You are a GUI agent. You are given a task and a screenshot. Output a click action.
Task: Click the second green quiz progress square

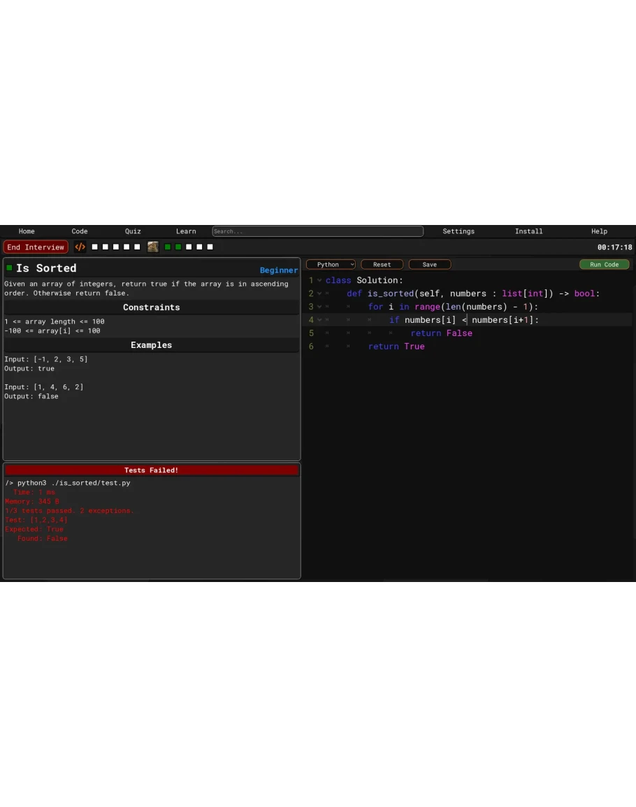coord(178,247)
